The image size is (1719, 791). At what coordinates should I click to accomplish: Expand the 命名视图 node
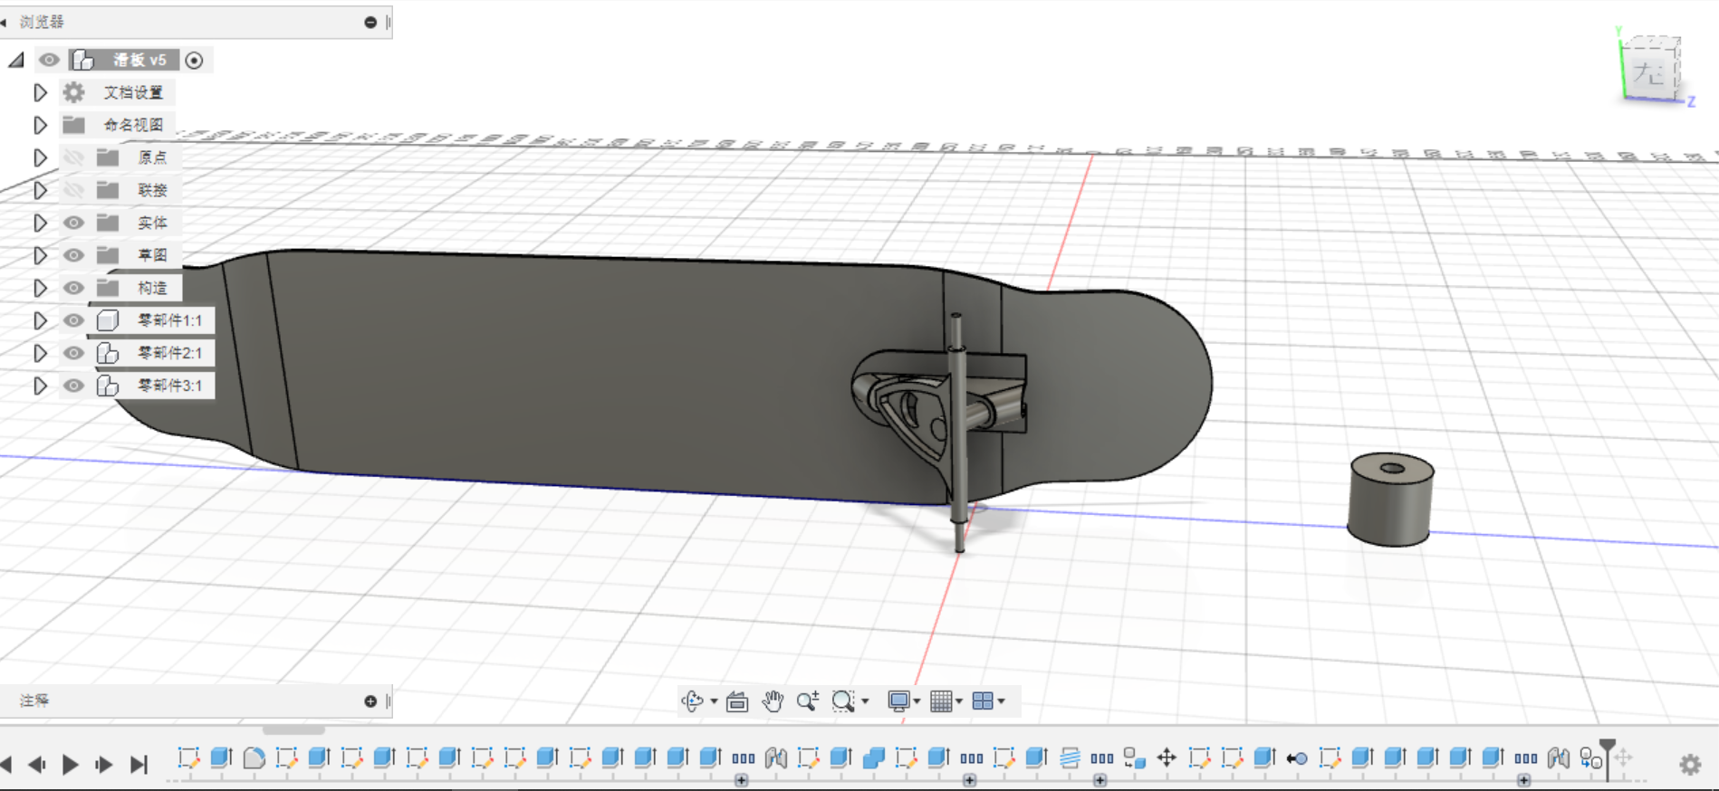click(40, 125)
